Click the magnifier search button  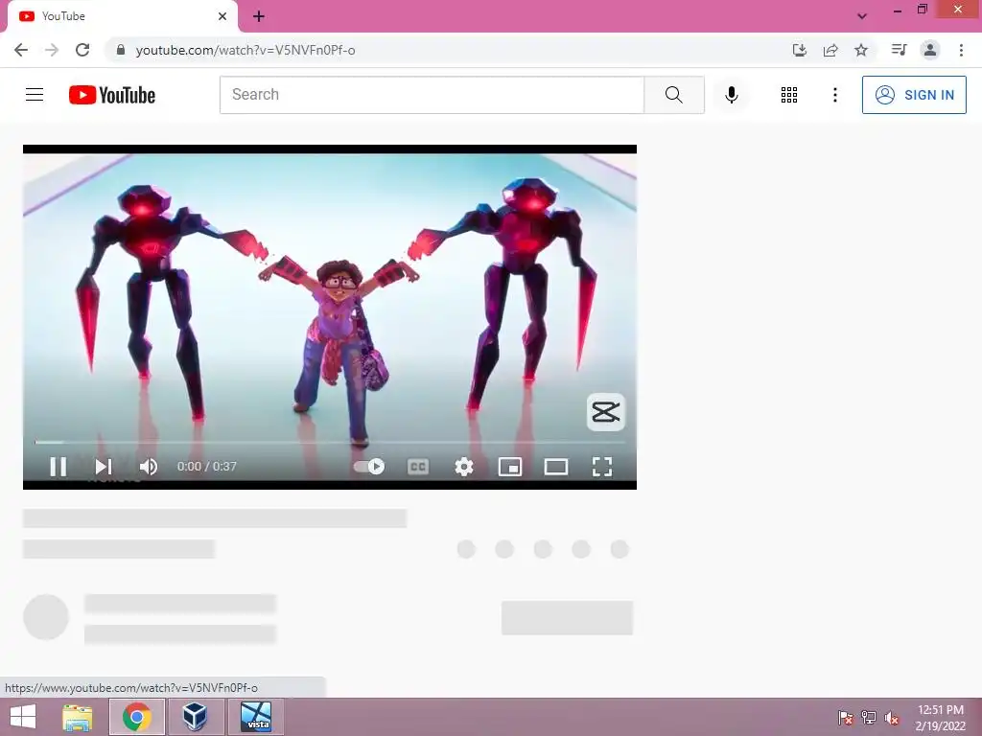[x=674, y=95]
